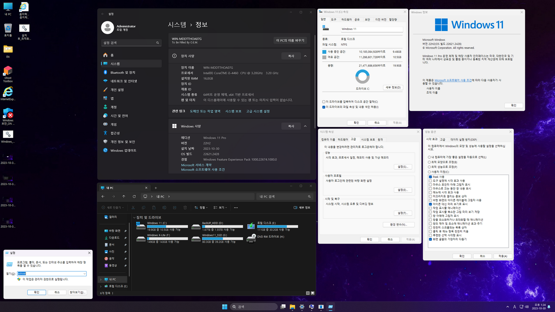Click the details list view icon in Explorer status bar
The height and width of the screenshot is (312, 555).
click(308, 293)
